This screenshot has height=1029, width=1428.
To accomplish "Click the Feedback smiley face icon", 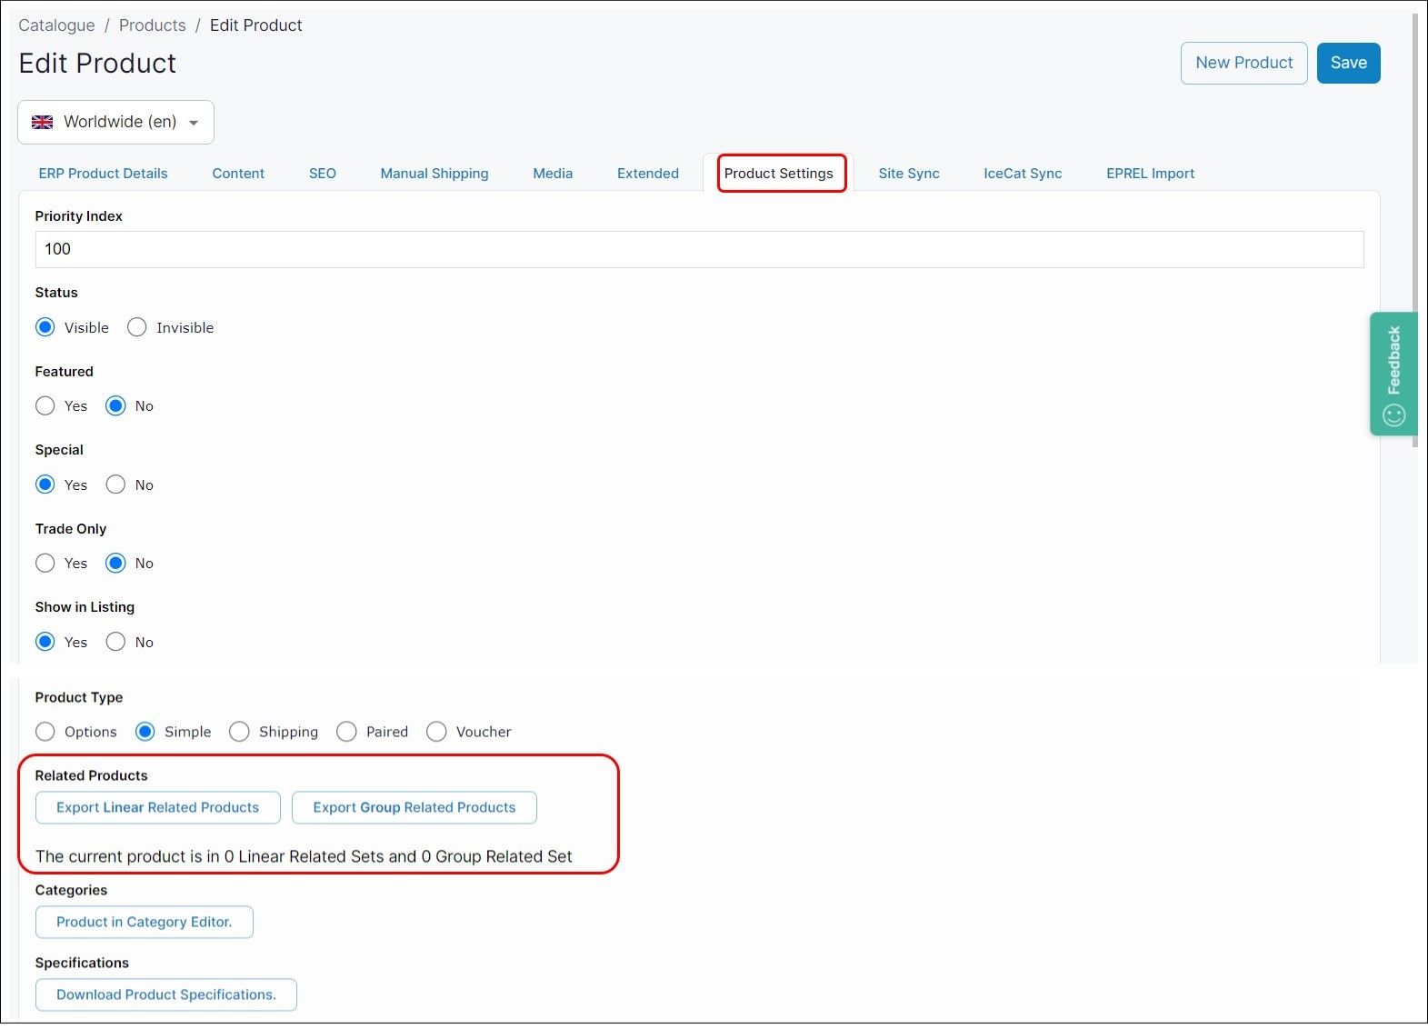I will tap(1393, 415).
